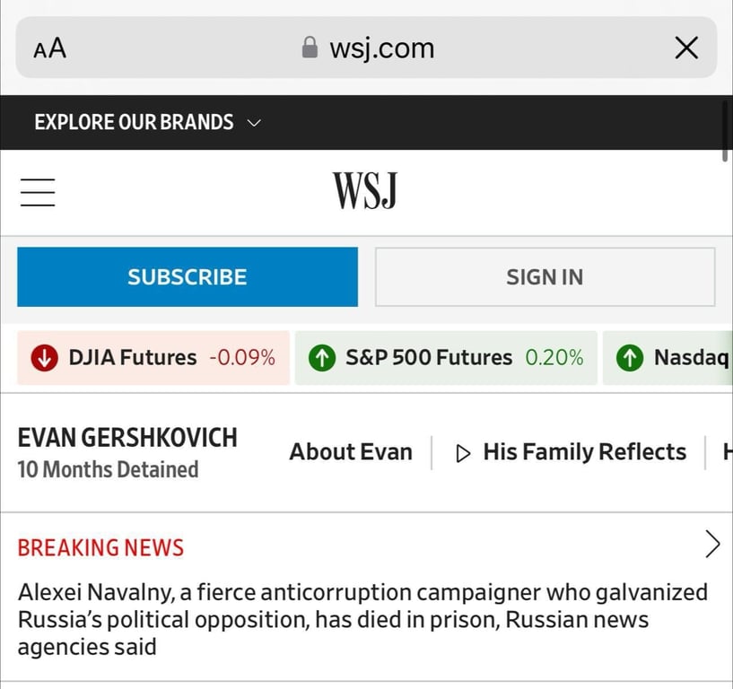Click the green S&P 500 up-arrow icon

321,358
